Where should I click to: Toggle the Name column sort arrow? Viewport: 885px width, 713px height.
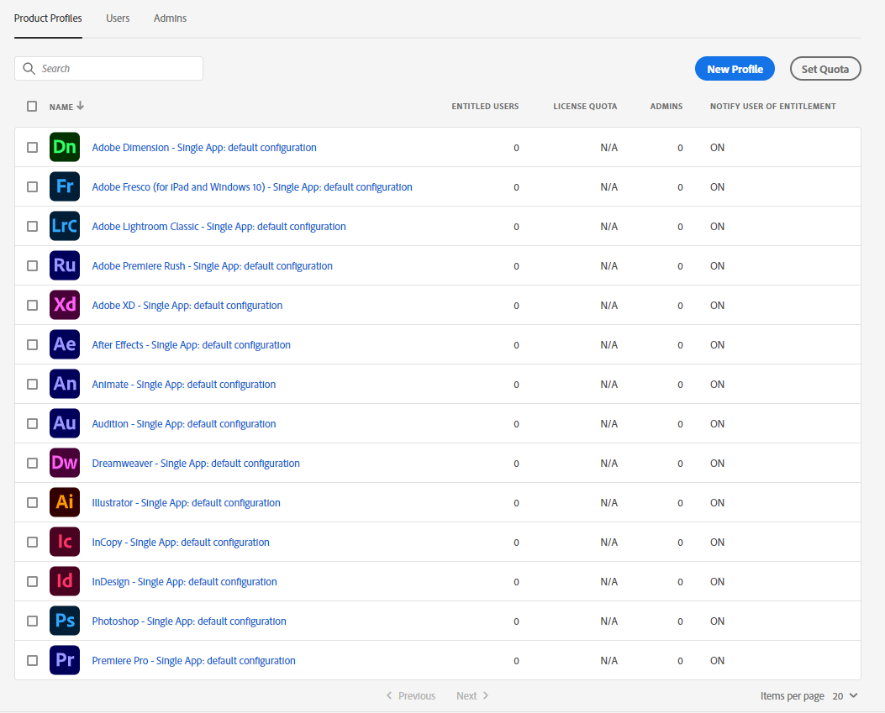(80, 106)
